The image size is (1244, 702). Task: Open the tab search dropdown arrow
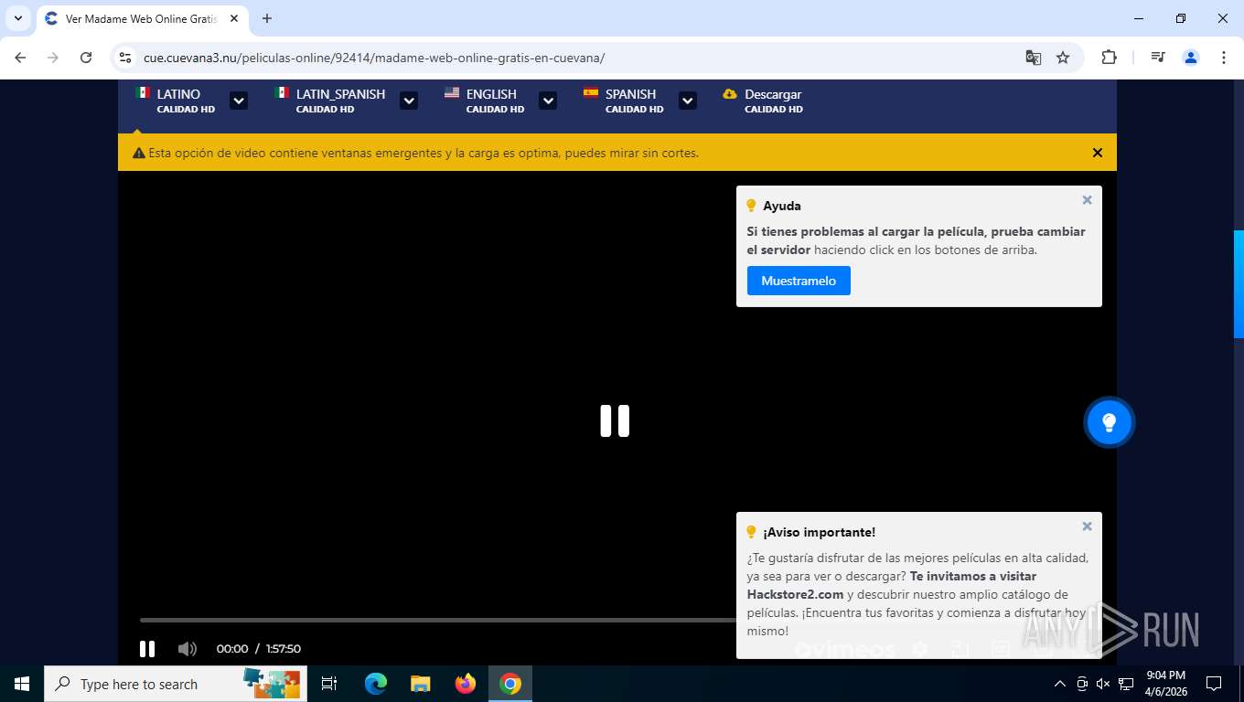(x=18, y=18)
